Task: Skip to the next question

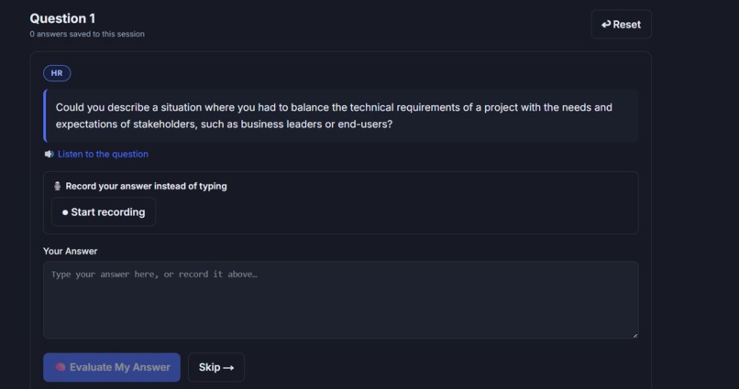Action: click(216, 367)
